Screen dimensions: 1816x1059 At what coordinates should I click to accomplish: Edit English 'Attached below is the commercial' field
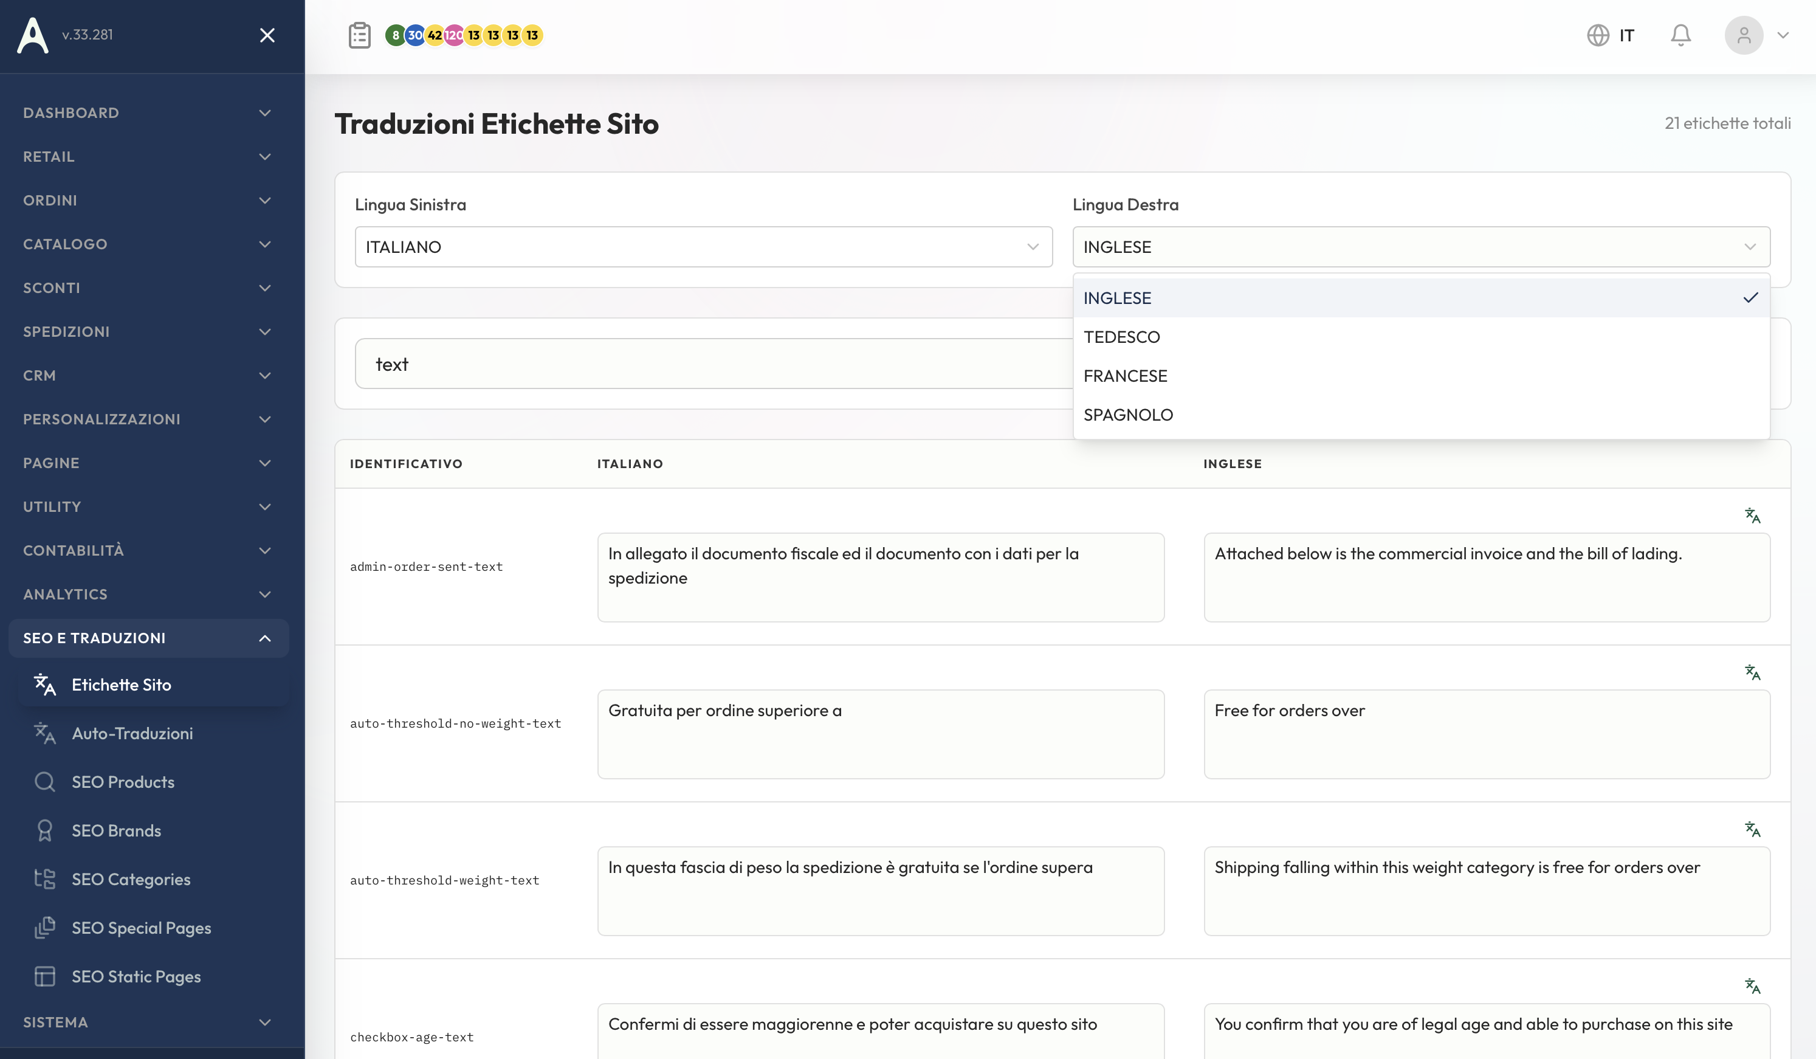pos(1487,578)
